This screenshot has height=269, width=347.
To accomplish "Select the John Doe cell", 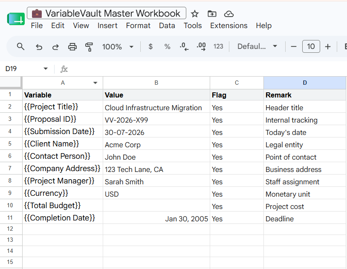I will (x=156, y=156).
